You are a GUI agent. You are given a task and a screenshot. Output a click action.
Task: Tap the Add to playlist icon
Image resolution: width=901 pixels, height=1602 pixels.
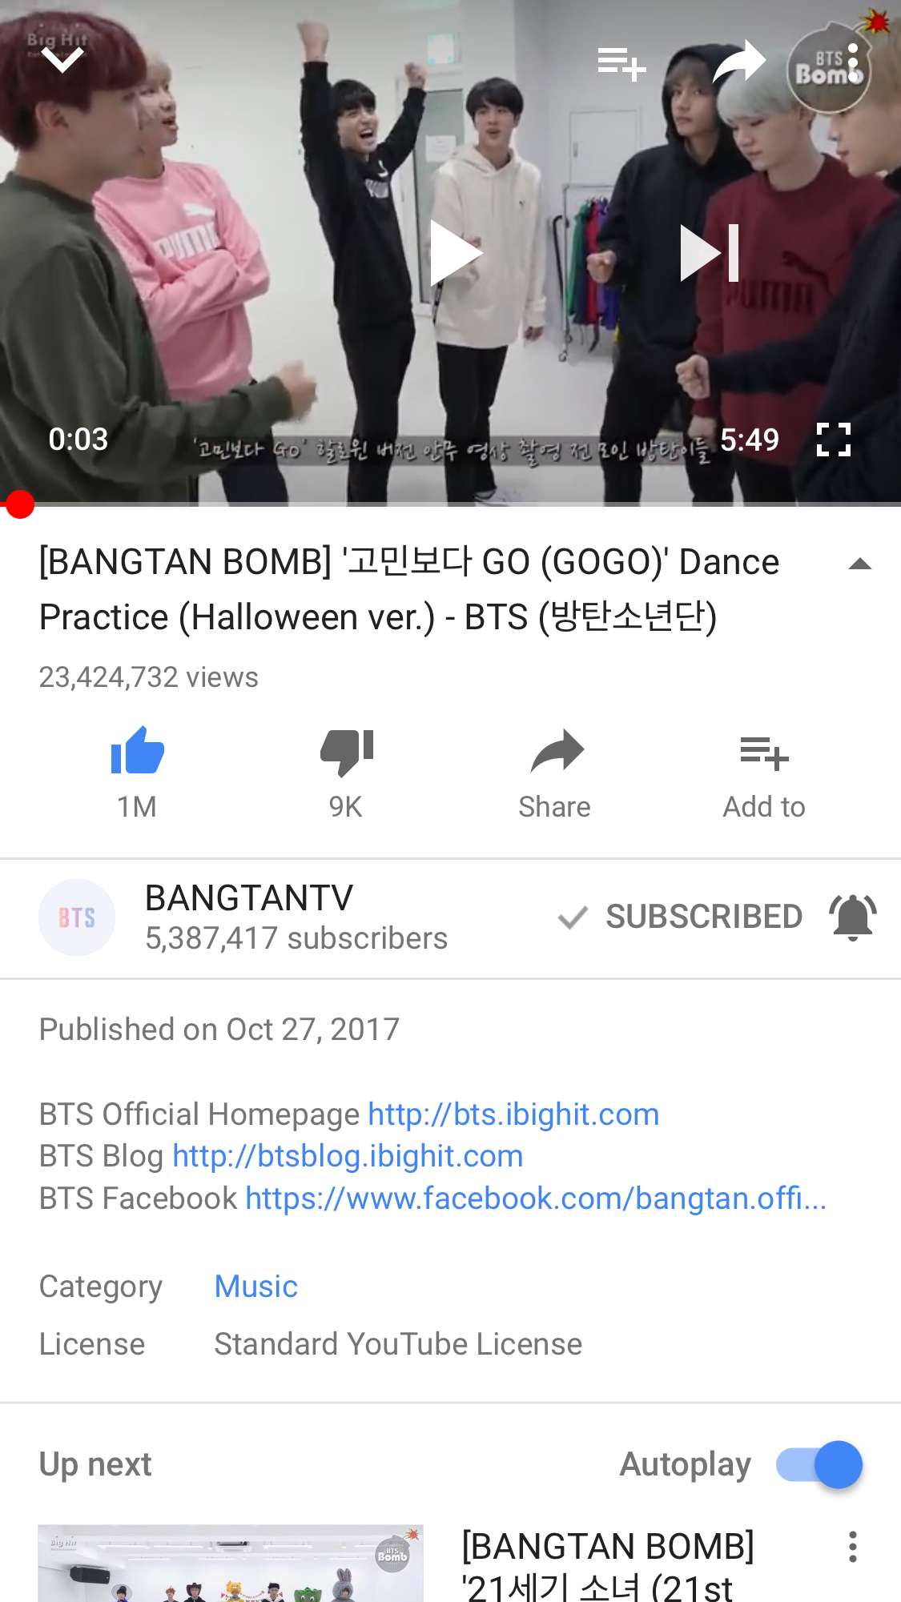pos(764,753)
